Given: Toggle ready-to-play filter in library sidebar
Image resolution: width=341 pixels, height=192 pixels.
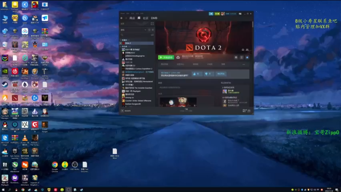Looking at the screenshot, I should 153,30.
